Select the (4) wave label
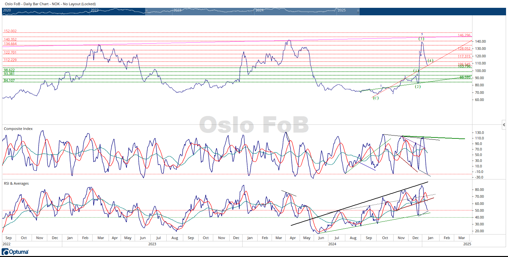The image size is (508, 257). tap(430, 61)
